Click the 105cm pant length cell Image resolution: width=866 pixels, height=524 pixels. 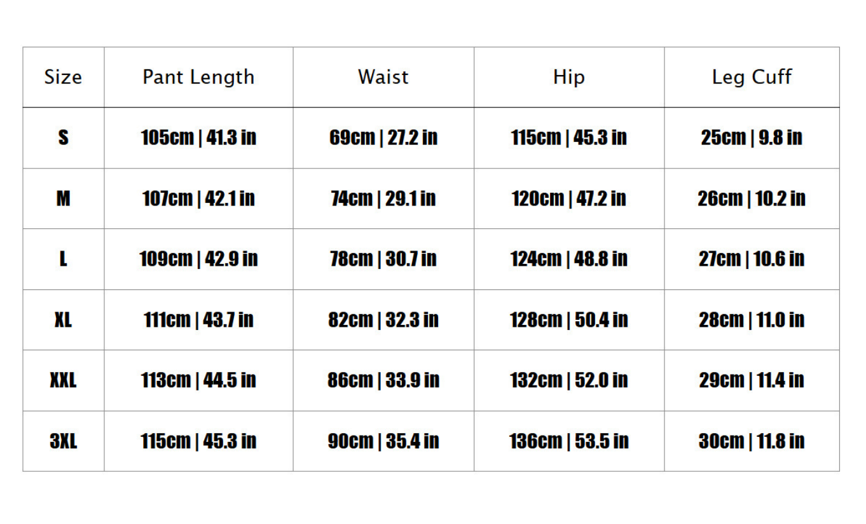click(x=198, y=137)
